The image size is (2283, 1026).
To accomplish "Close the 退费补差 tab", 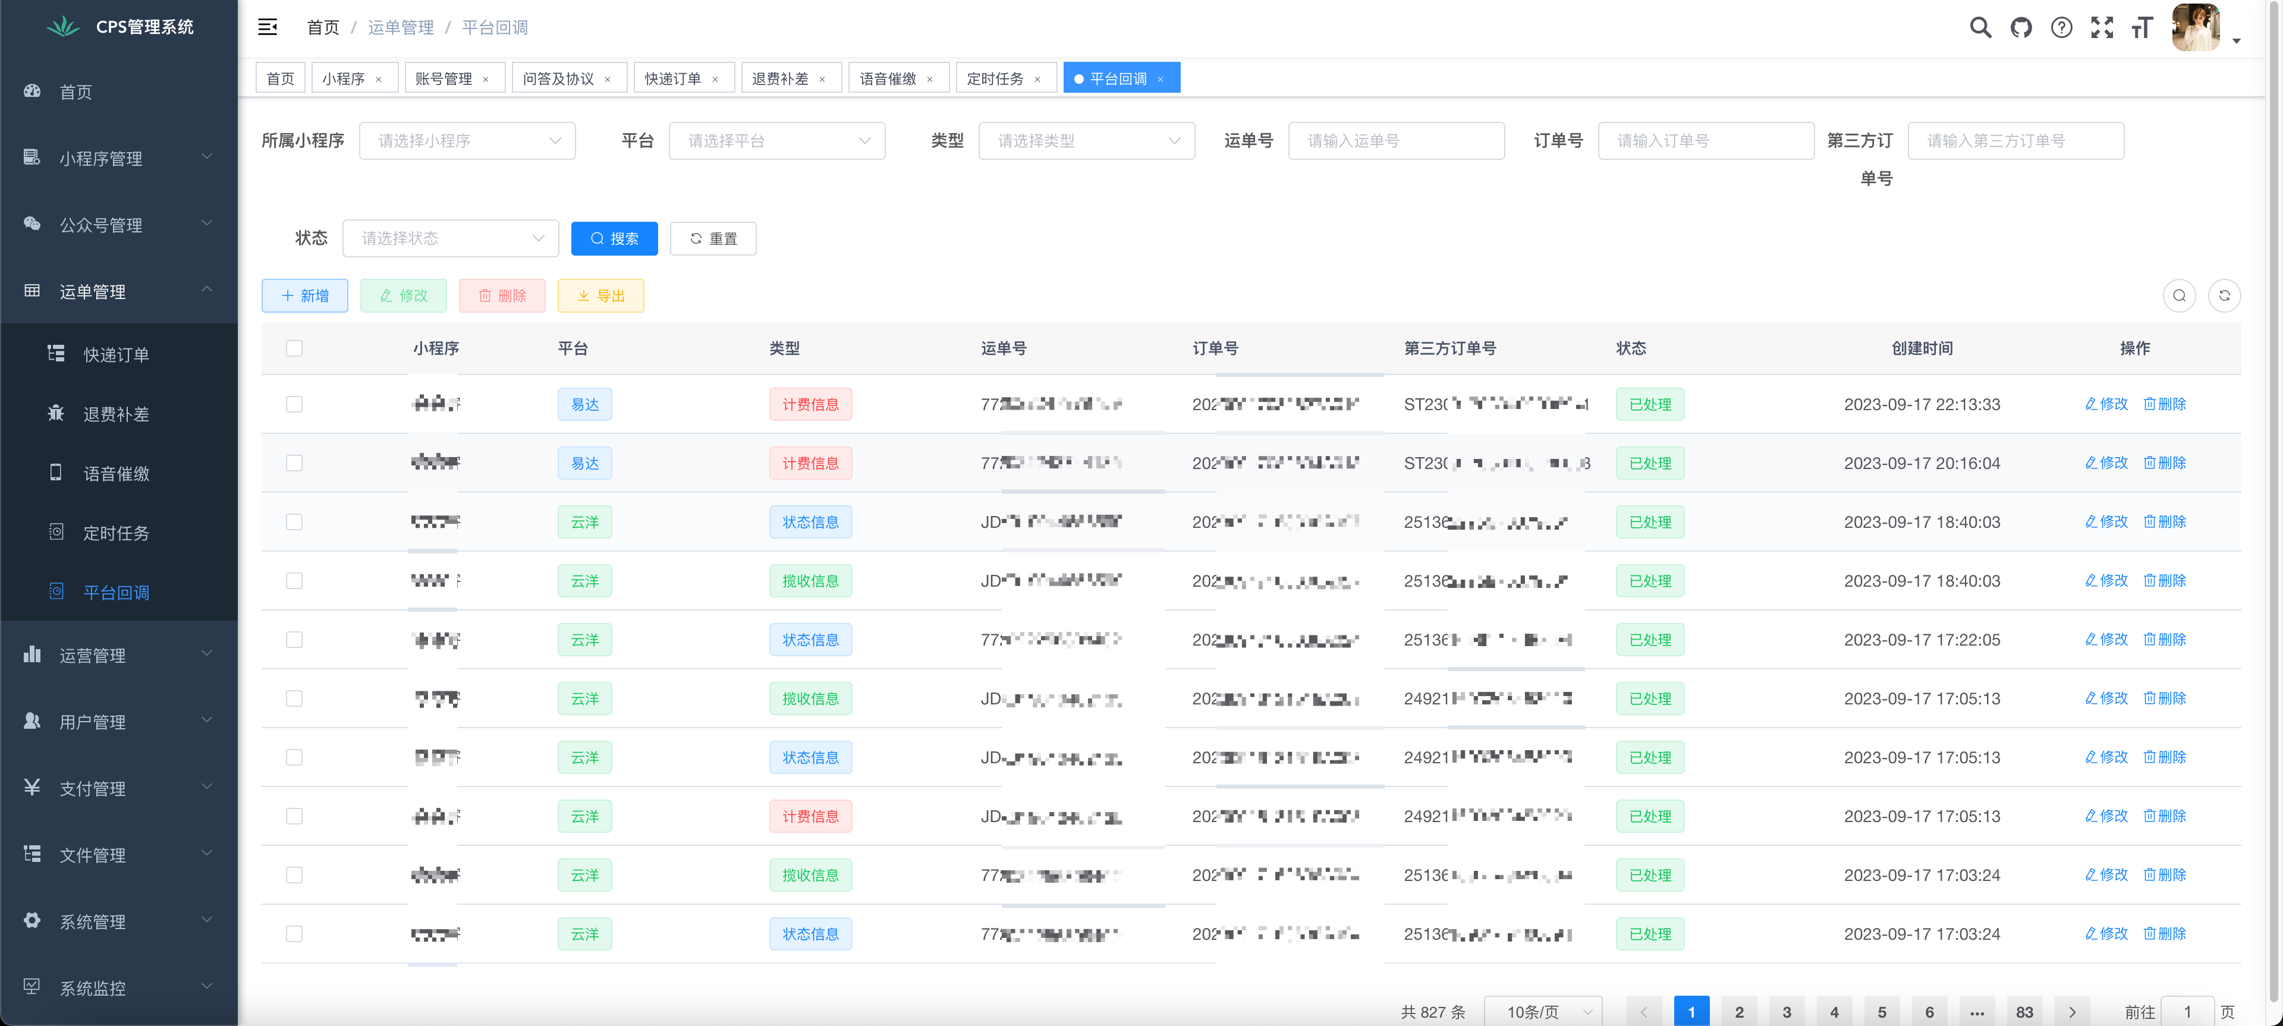I will coord(822,79).
